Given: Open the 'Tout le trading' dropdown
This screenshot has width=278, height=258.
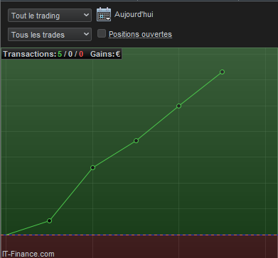Looking at the screenshot, I should tap(50, 16).
